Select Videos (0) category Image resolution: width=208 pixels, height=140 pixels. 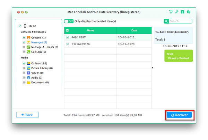[x=37, y=73]
